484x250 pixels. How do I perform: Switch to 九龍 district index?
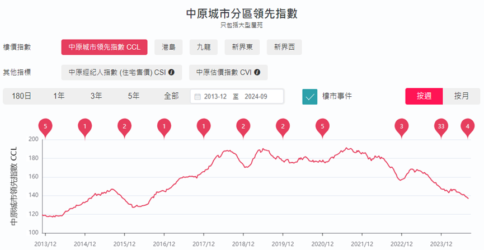[x=204, y=47]
